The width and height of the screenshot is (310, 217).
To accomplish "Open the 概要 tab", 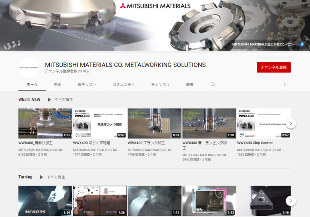I will [190, 85].
